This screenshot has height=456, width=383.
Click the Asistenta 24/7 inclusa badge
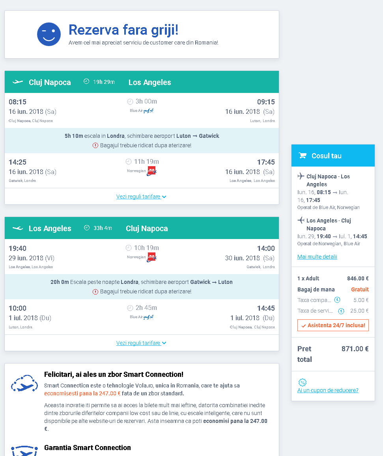333,325
